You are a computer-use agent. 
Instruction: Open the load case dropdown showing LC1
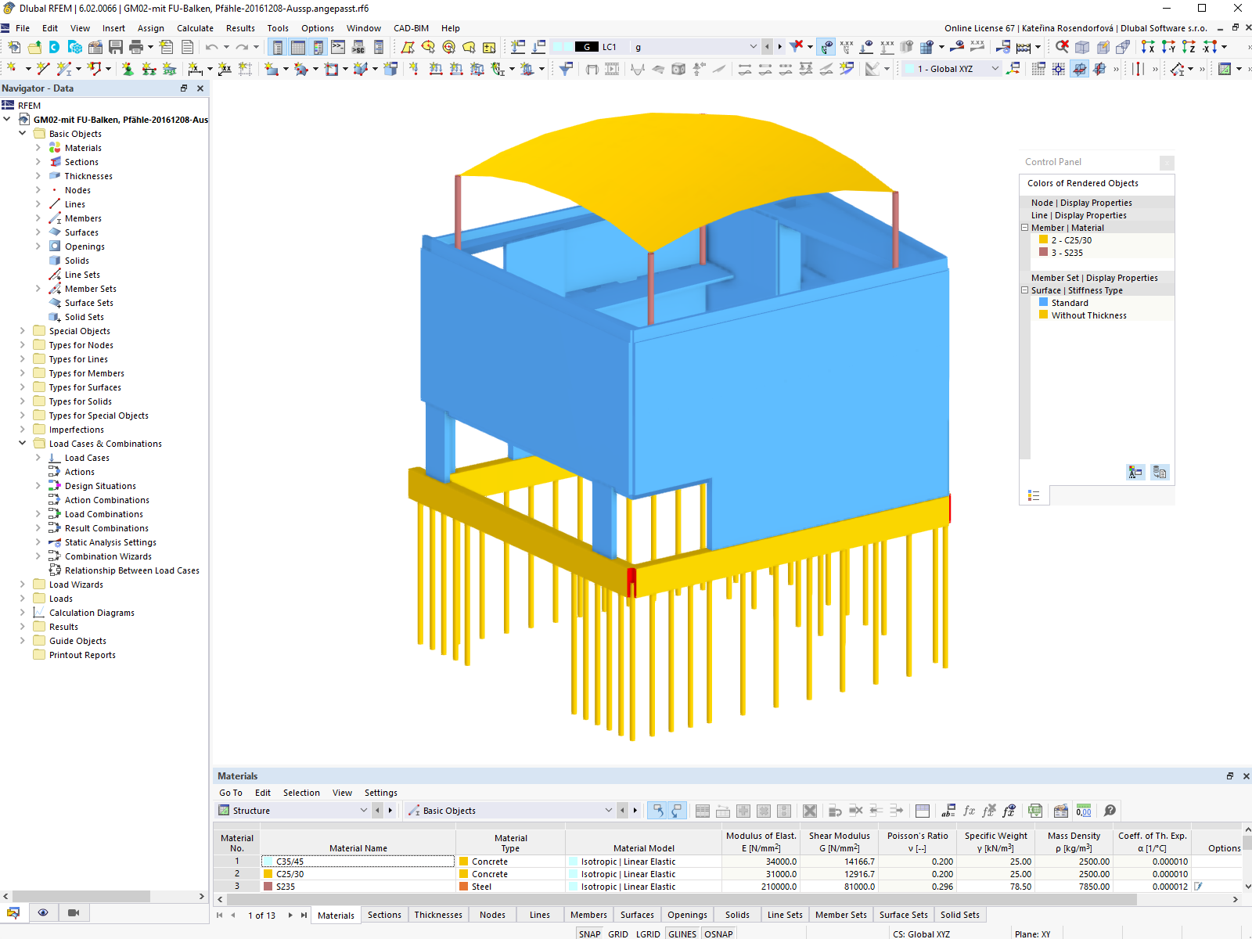(753, 47)
